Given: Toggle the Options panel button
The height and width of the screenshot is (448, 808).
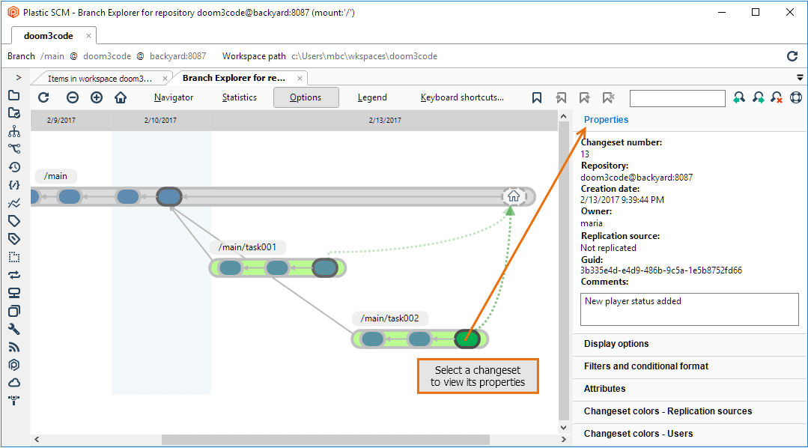Looking at the screenshot, I should tap(306, 97).
